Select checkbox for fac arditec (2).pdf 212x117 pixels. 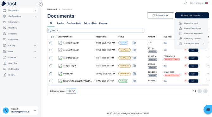[x=51, y=58]
